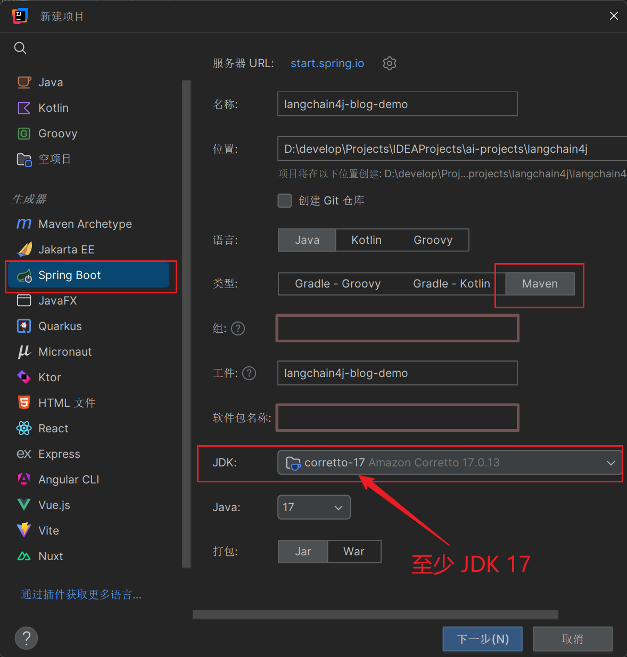Select Java as the language
The height and width of the screenshot is (657, 627).
307,240
